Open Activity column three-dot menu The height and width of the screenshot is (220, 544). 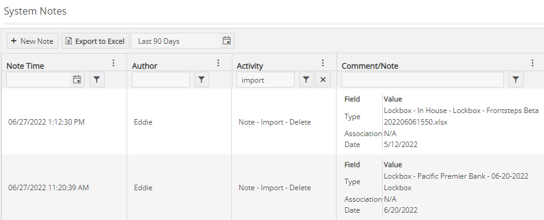coord(323,63)
